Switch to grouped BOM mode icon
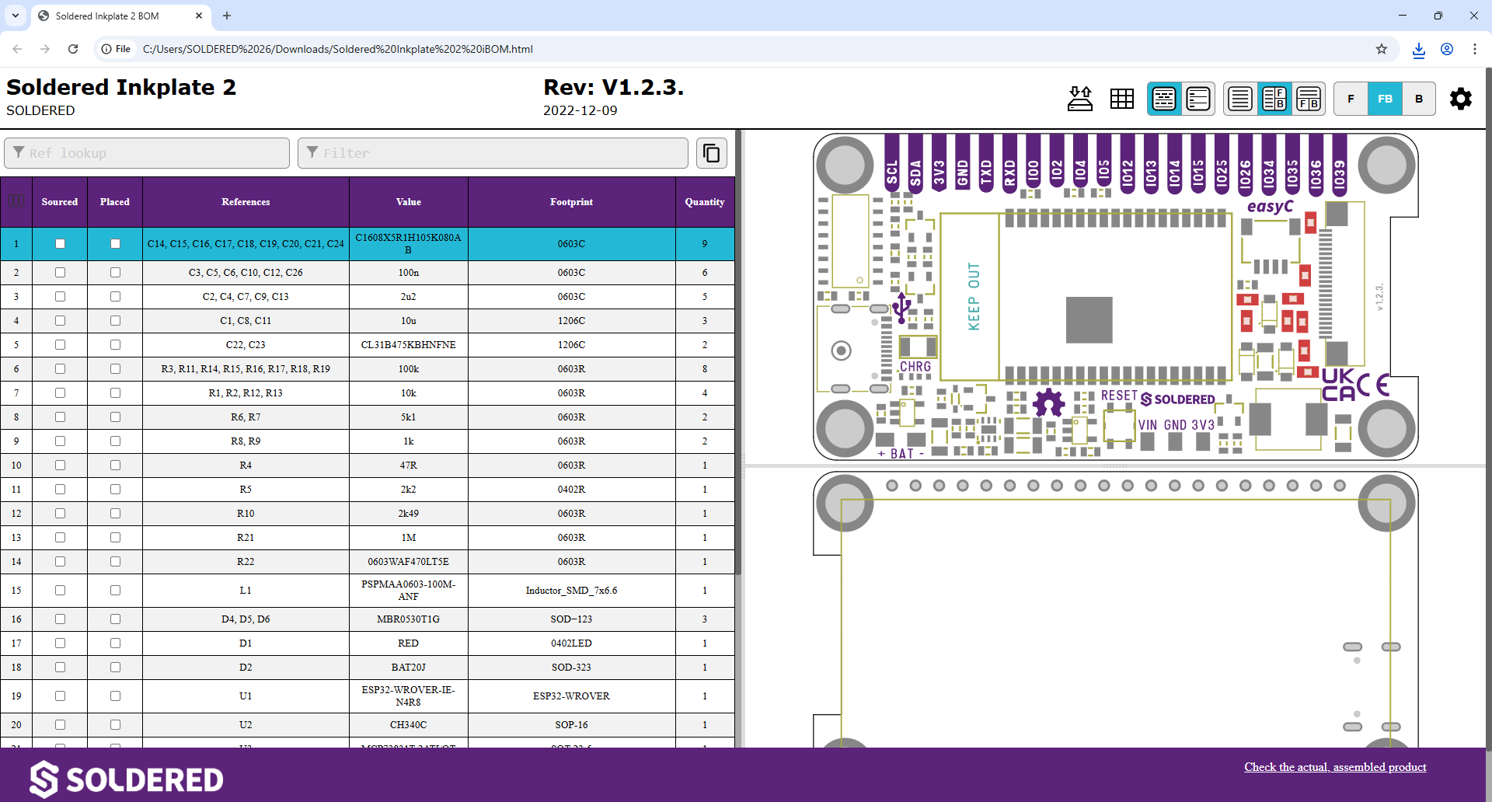The width and height of the screenshot is (1492, 802). [x=1163, y=99]
